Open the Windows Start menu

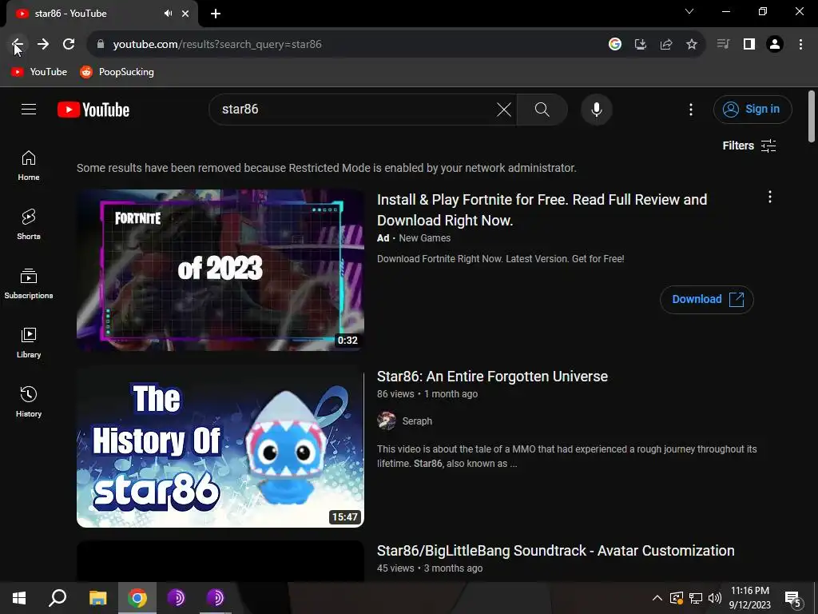coord(19,598)
